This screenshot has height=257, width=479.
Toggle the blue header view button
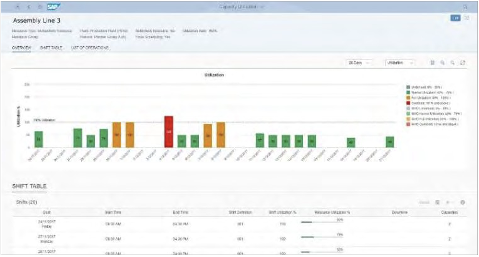tap(455, 18)
